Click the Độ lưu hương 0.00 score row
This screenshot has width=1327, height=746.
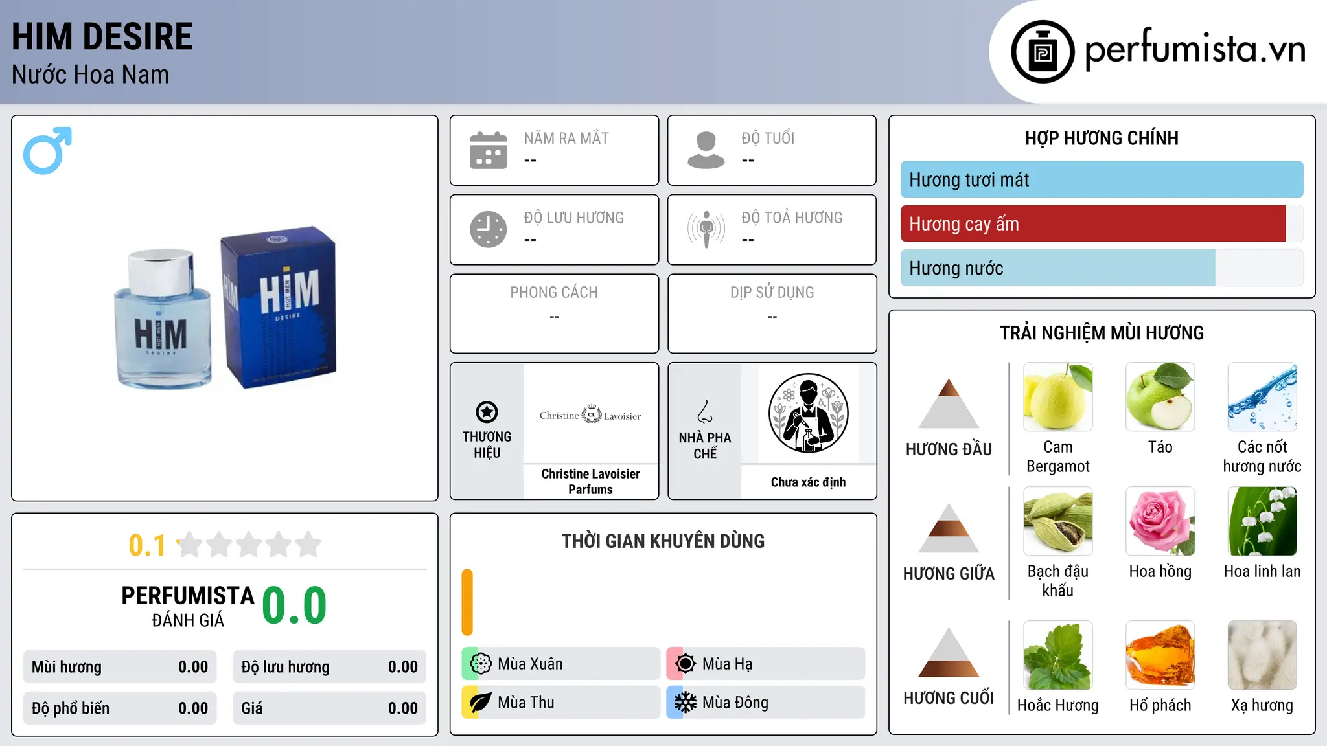click(329, 667)
